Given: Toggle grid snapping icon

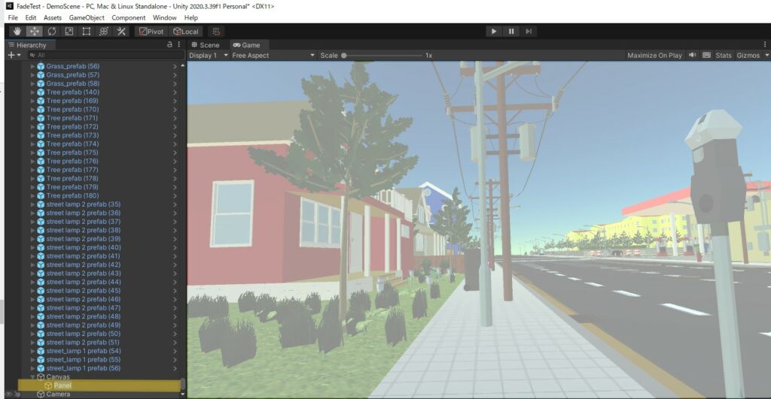Looking at the screenshot, I should [216, 32].
